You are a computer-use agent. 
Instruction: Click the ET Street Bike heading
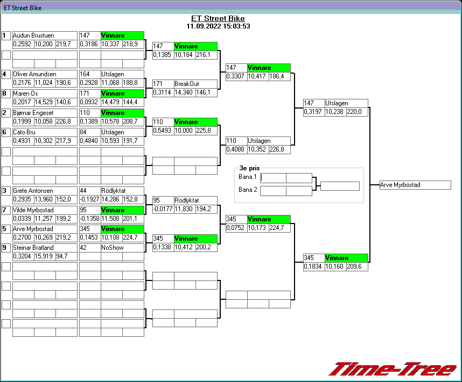tap(218, 18)
